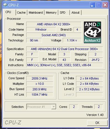
Task: Click the AMD Athlon X2 logo
Action: coord(93,32)
